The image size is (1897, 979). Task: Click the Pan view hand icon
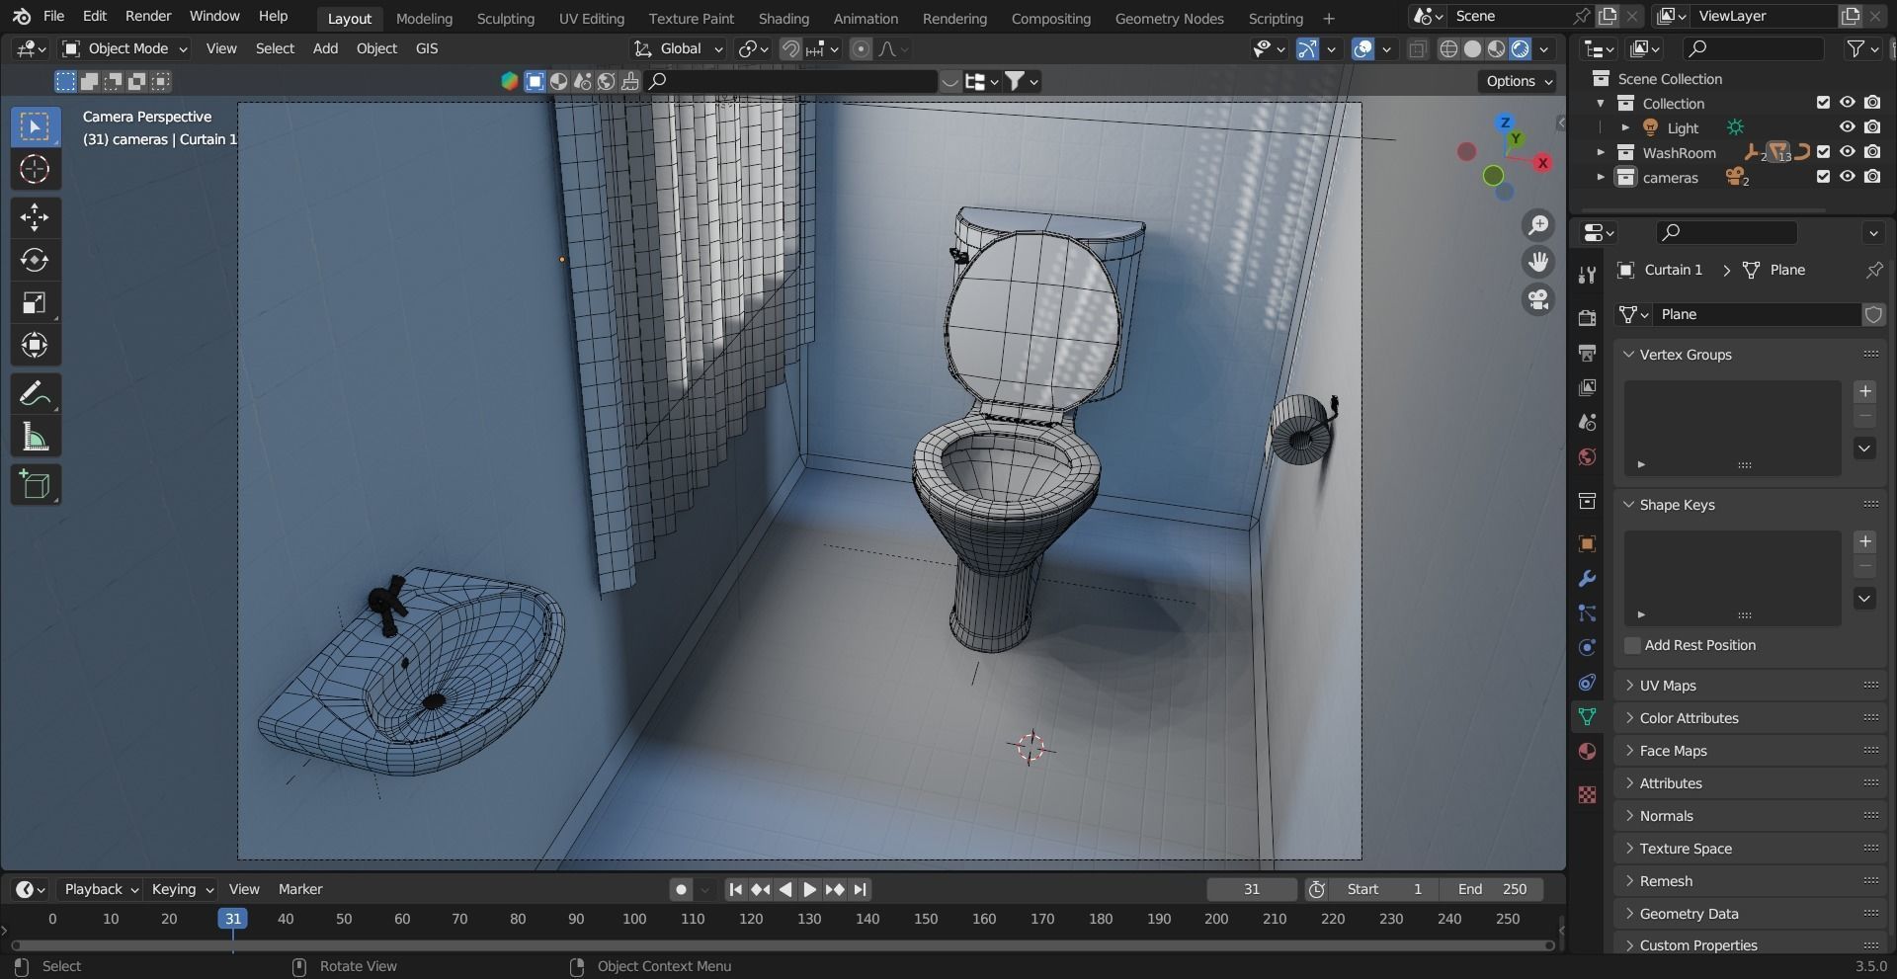click(x=1538, y=262)
